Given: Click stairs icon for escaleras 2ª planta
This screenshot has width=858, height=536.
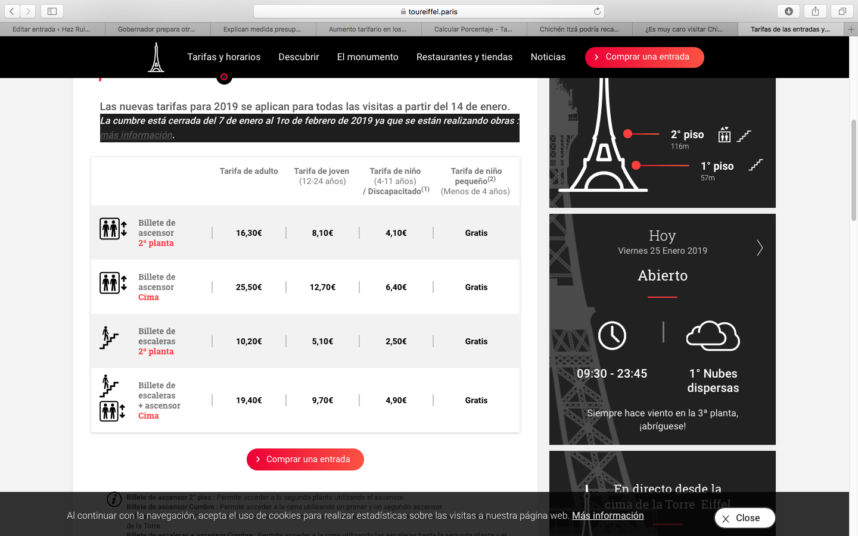Looking at the screenshot, I should click(x=109, y=338).
